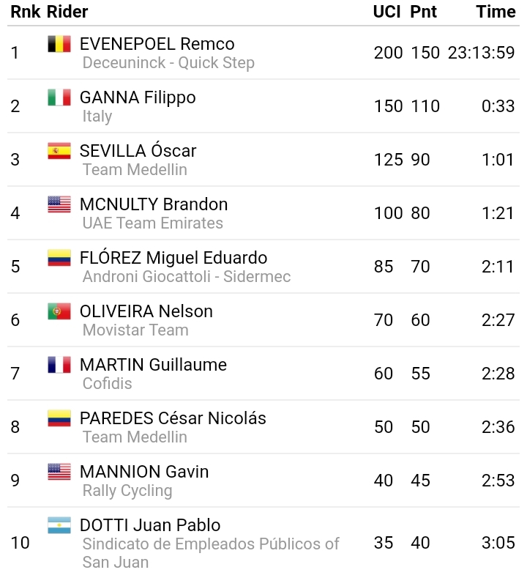Click the French flag beside Martin
The height and width of the screenshot is (578, 527).
coord(59,365)
